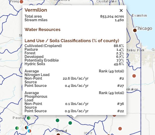This screenshot has width=155, height=135.
Task: Click the Chicago city label on map
Action: [144, 28]
